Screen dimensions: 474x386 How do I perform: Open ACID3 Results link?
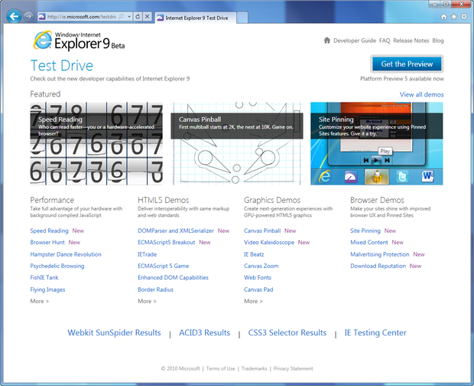(x=204, y=332)
